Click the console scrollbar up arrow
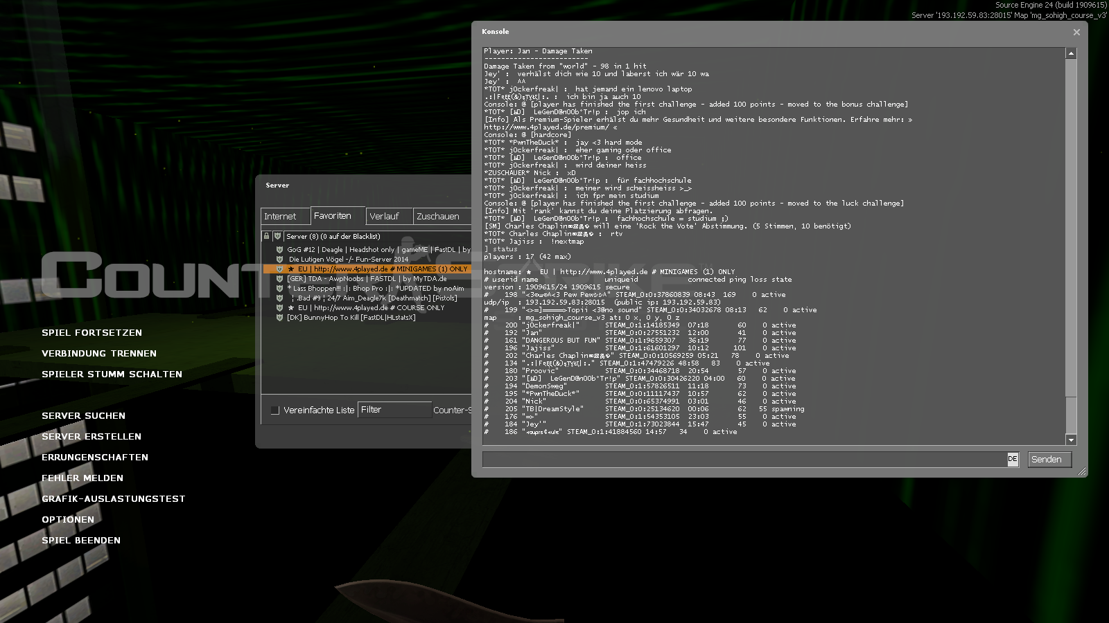 click(x=1071, y=53)
